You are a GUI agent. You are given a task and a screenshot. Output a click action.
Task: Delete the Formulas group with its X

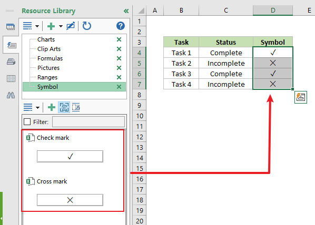tap(119, 58)
